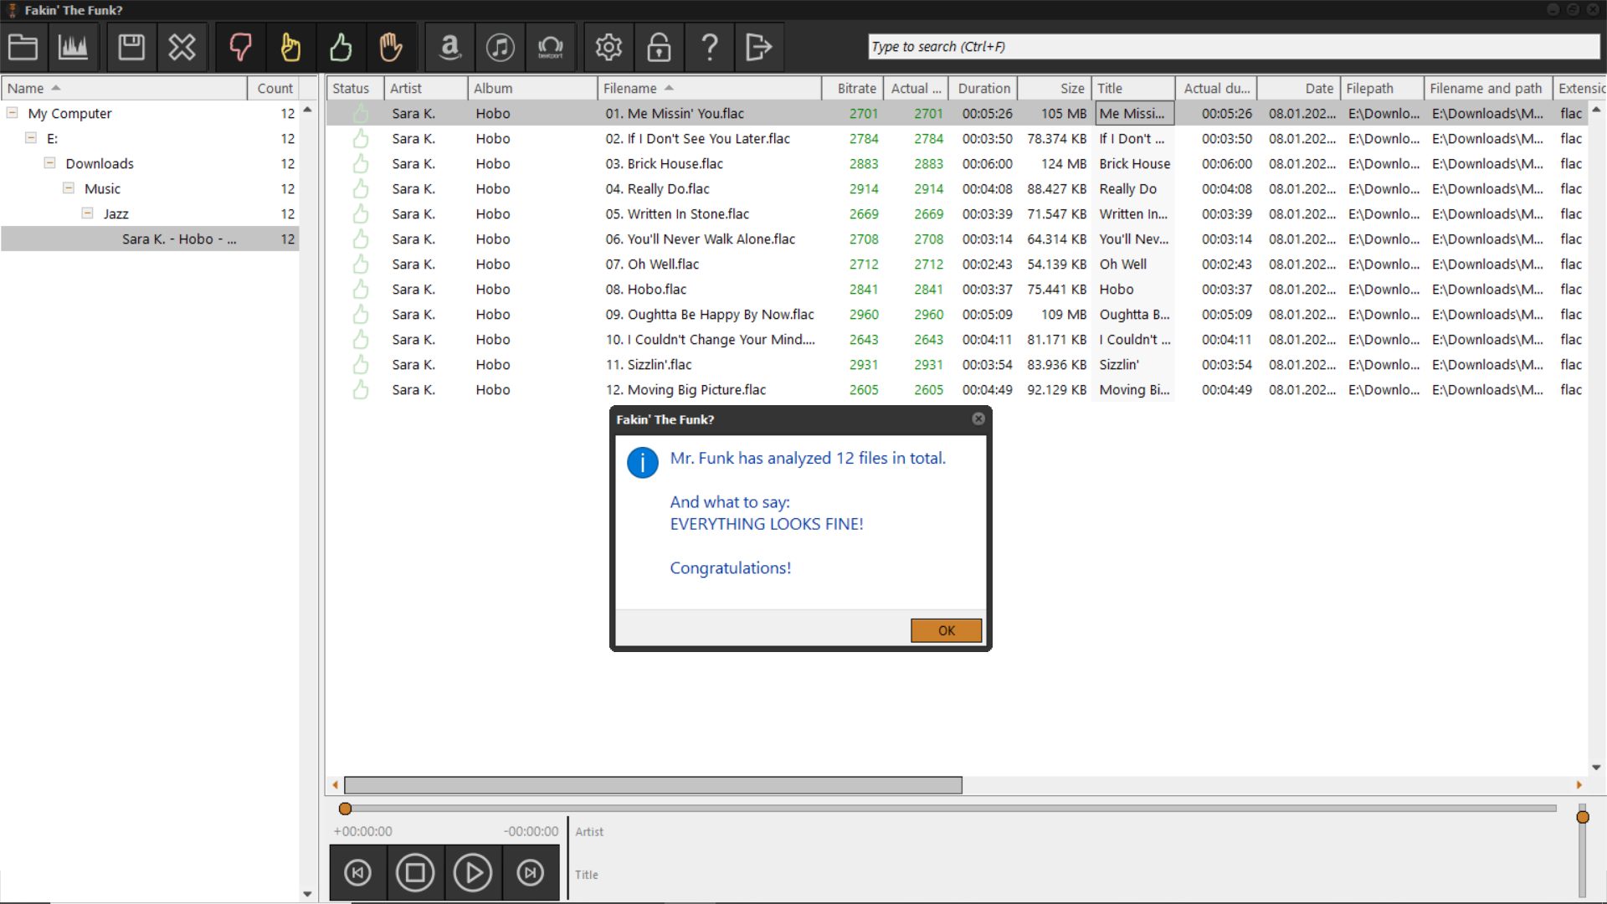Open the Amazon search icon
This screenshot has width=1607, height=904.
pos(449,47)
